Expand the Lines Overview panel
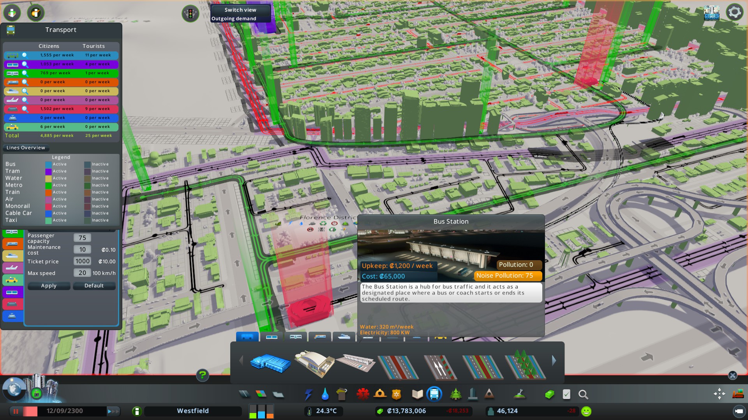This screenshot has width=748, height=420. pos(26,148)
